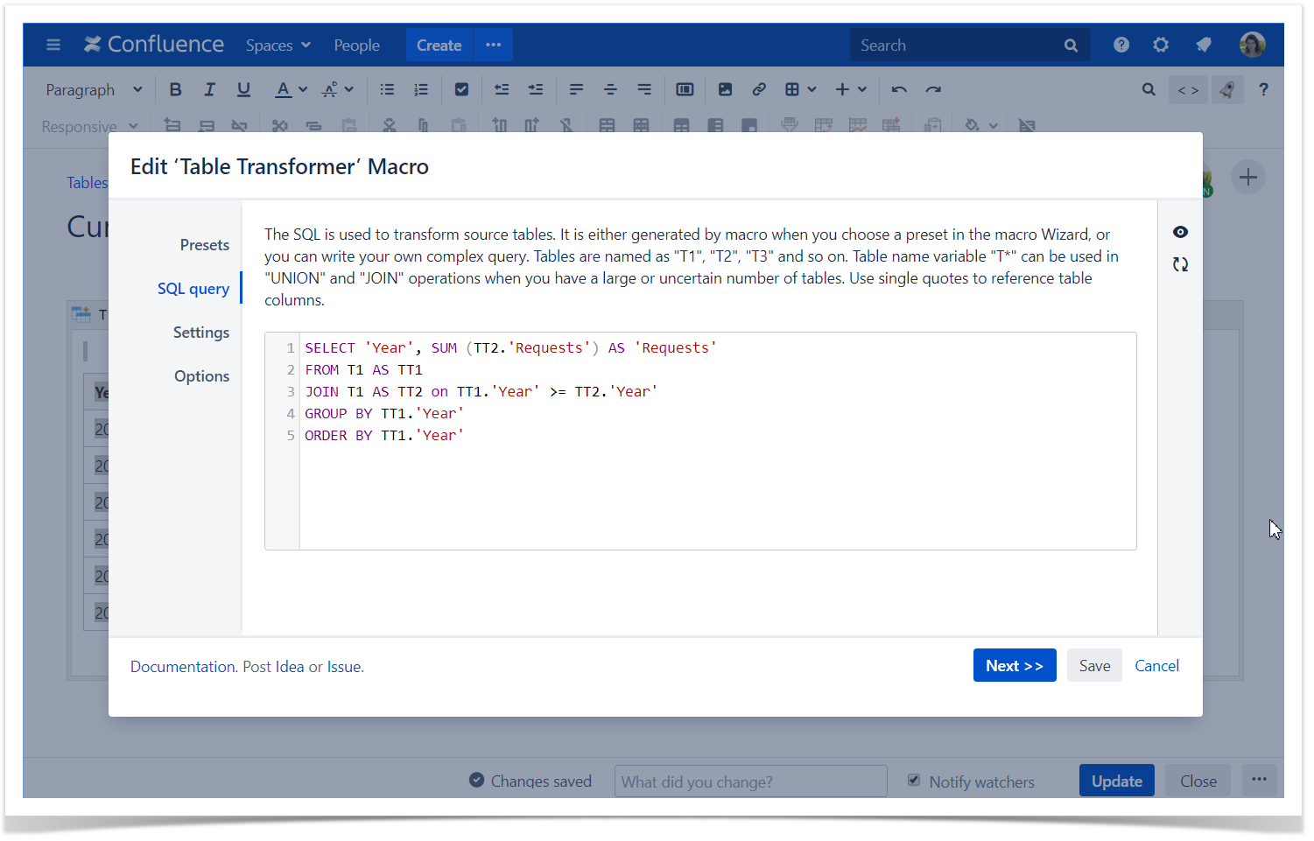Open the Paragraph style dropdown

click(94, 89)
